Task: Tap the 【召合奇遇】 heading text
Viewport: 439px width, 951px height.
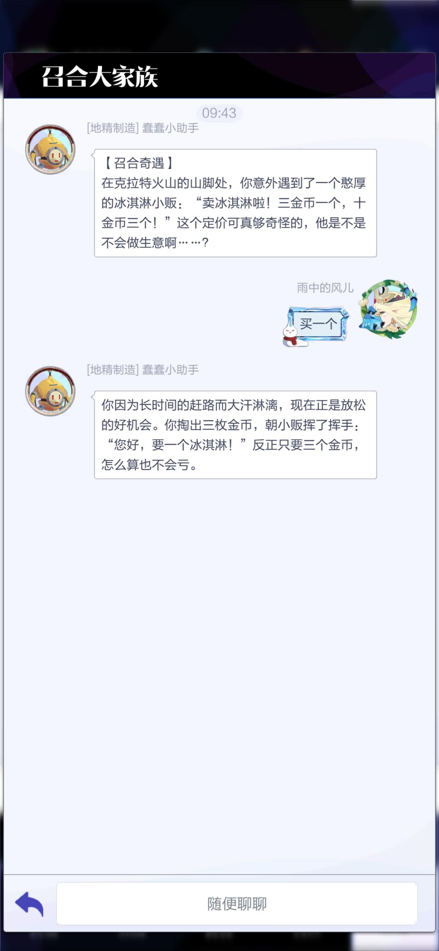Action: coord(139,163)
